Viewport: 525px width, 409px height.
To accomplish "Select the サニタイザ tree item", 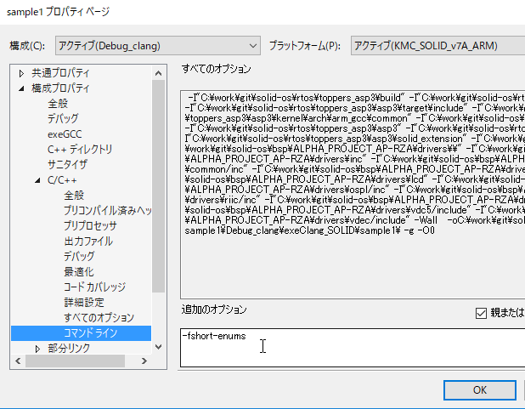I will (67, 165).
